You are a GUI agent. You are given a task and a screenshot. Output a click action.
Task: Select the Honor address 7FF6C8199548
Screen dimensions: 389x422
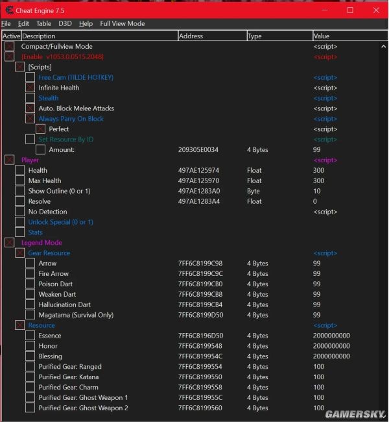(200, 346)
